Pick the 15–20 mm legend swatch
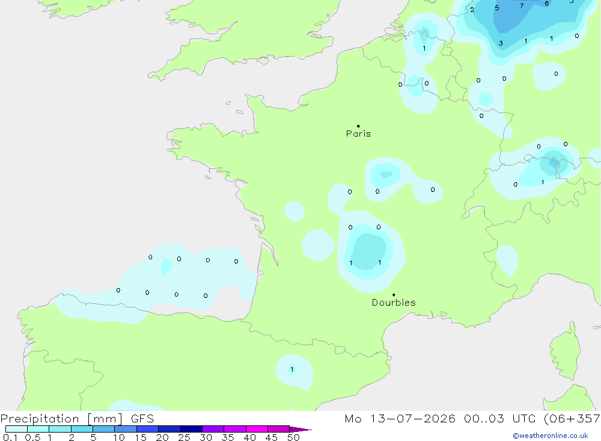Viewport: 601px width, 441px height. [x=148, y=429]
